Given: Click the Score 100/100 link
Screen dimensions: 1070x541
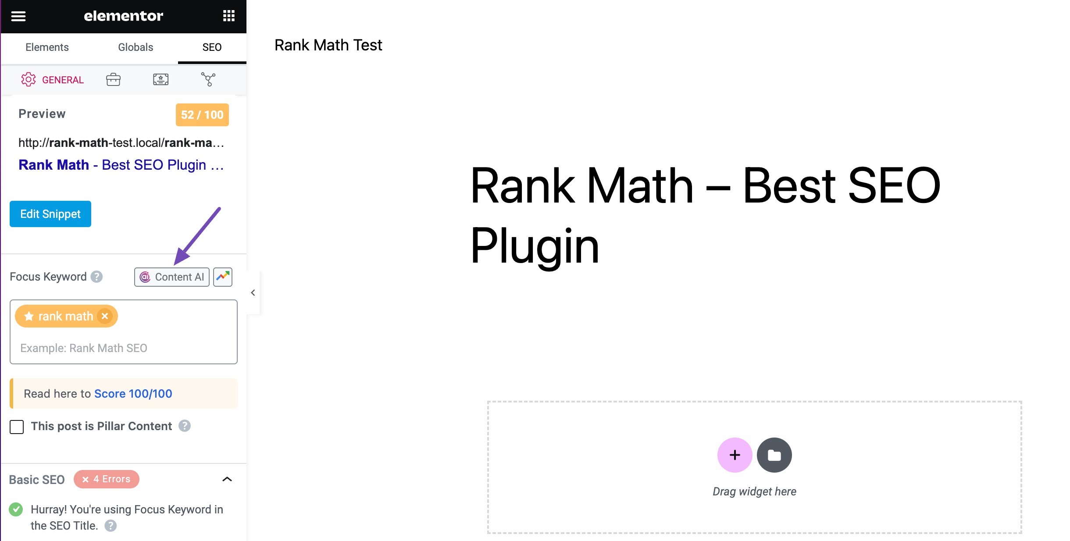Looking at the screenshot, I should (x=133, y=393).
